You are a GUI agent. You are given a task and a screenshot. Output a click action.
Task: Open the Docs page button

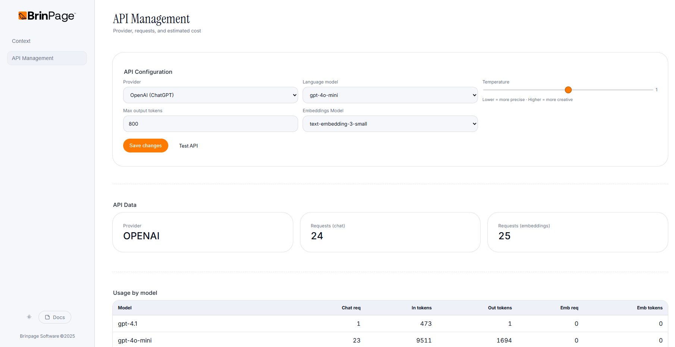click(55, 317)
